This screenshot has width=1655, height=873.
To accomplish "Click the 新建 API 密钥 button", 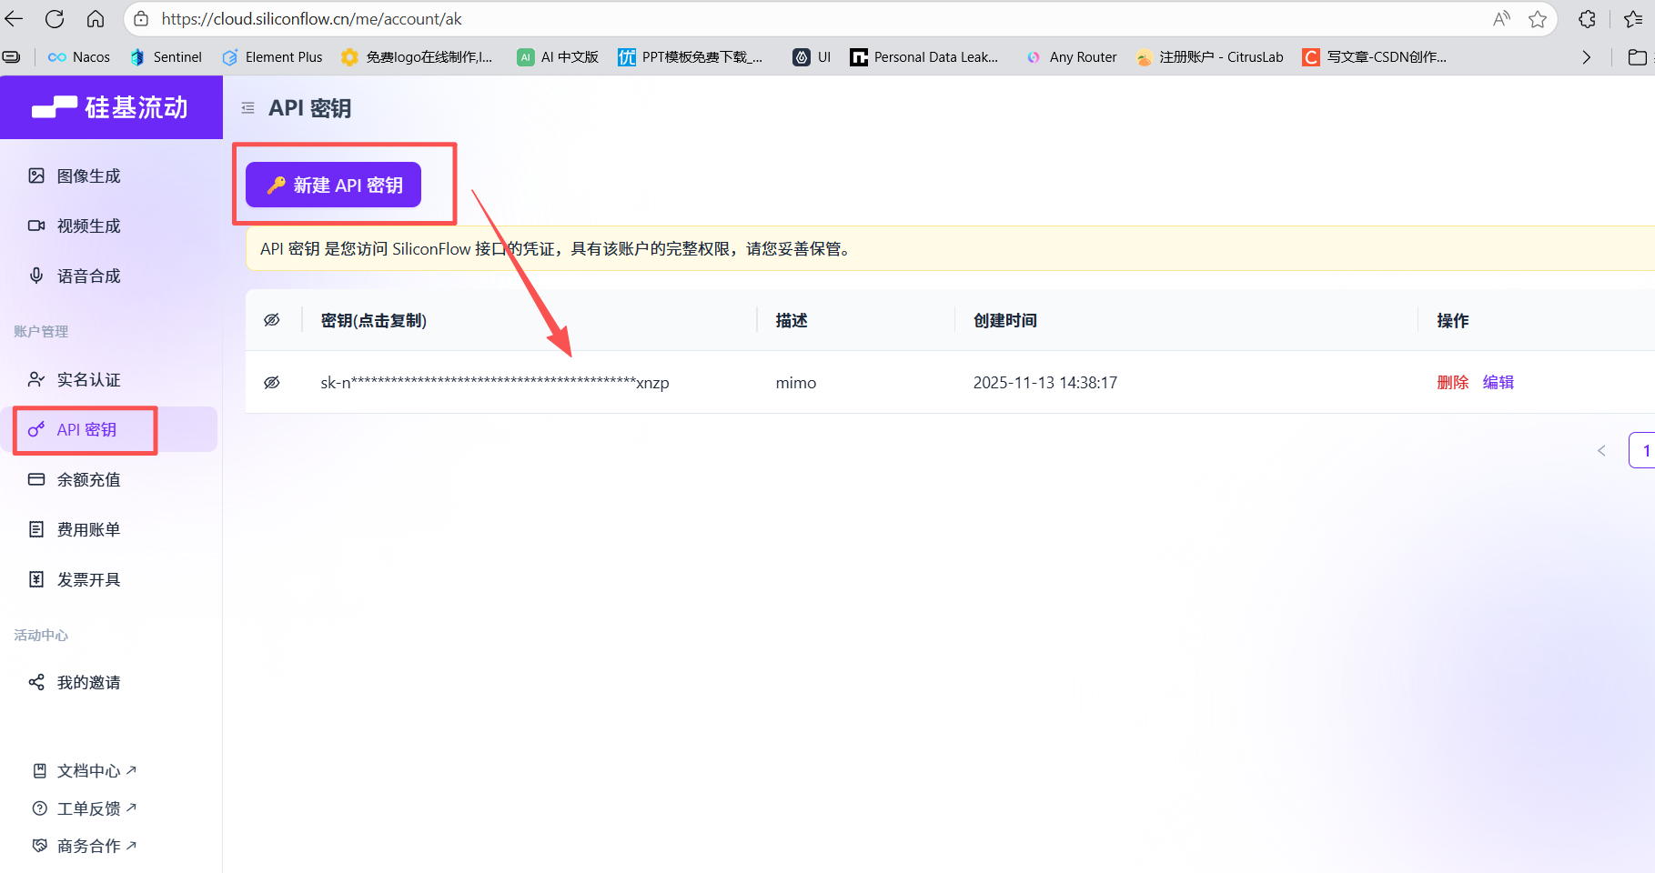I will tap(333, 185).
